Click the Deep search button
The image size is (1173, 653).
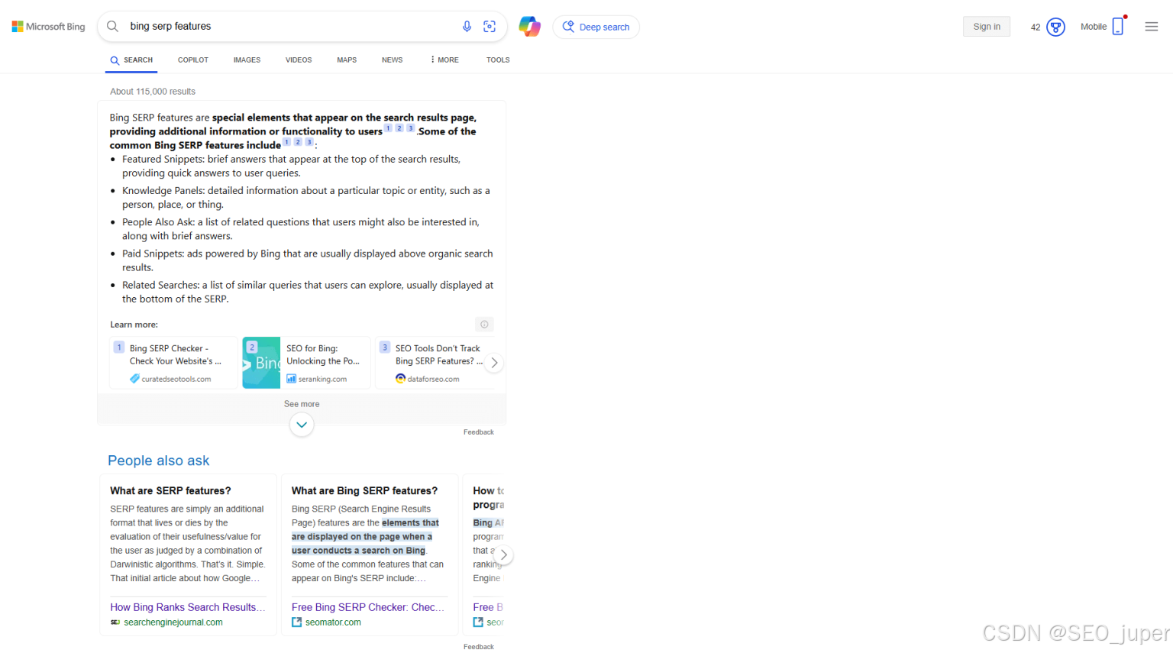point(596,27)
